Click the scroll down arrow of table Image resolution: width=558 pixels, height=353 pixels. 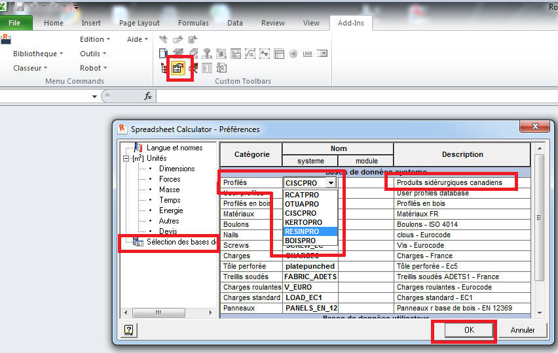coord(540,313)
